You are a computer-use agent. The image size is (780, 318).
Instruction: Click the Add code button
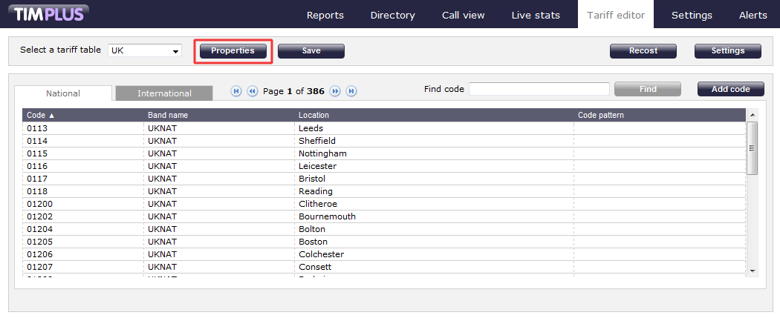(730, 89)
